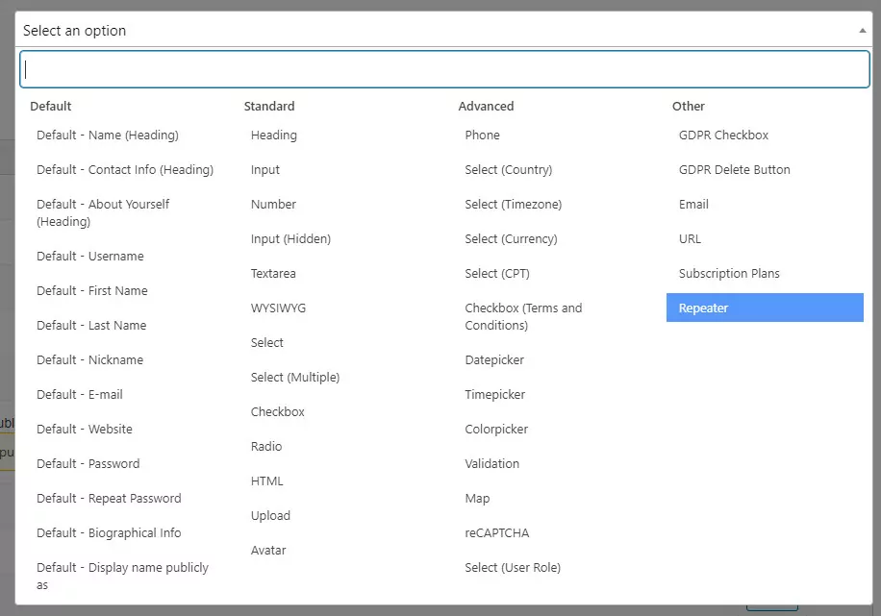Select 'Checkbox (Terms and Conditions)' option

pos(523,316)
